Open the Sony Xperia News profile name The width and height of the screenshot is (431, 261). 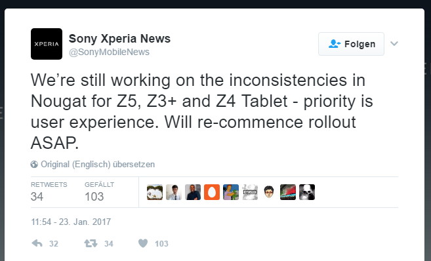click(x=119, y=39)
